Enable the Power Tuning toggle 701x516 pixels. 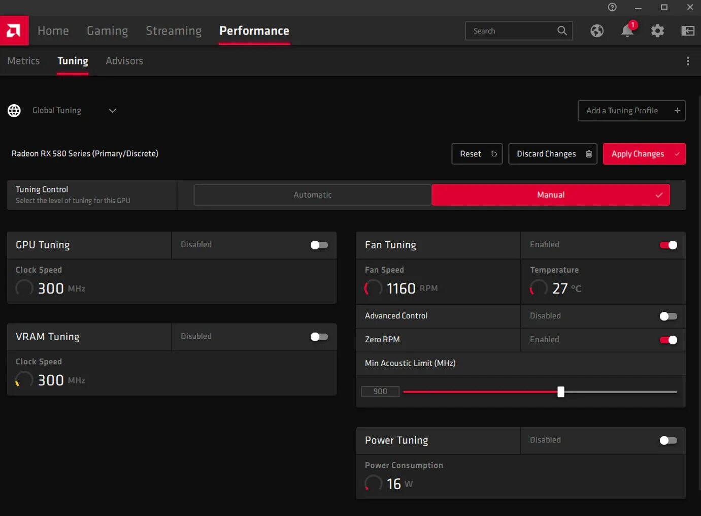[669, 440]
